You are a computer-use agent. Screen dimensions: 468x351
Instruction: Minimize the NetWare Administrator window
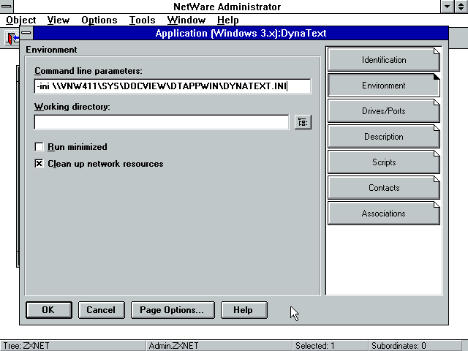(x=447, y=7)
